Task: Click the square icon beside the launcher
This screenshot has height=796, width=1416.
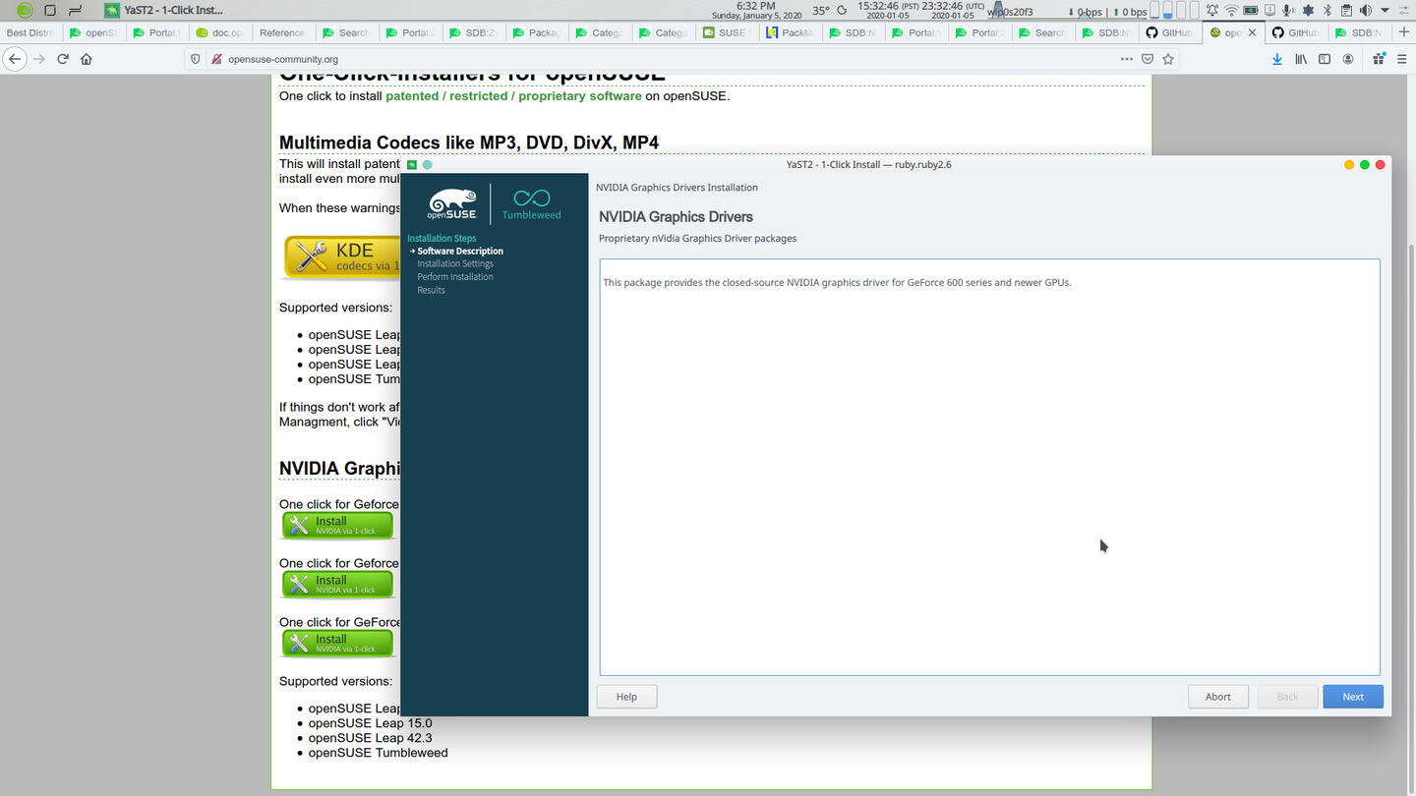Action: (50, 11)
